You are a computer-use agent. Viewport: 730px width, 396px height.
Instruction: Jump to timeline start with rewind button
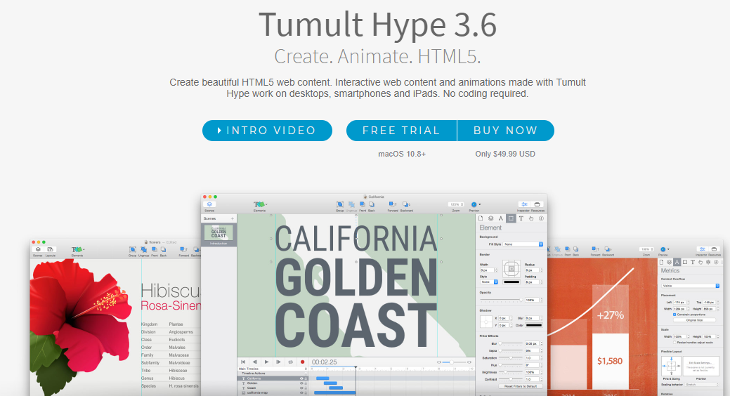point(243,362)
